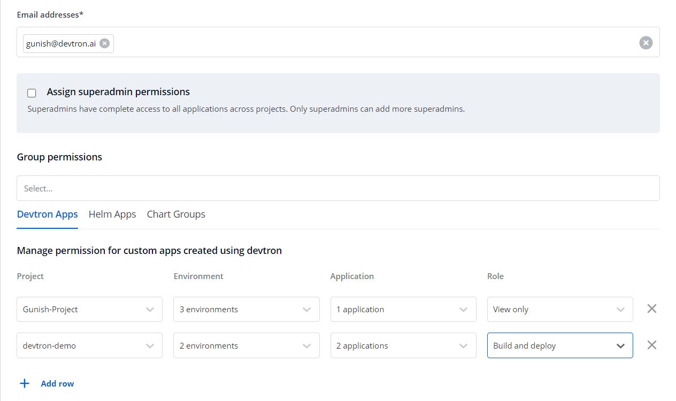Select the Devtron Apps tab
676x401 pixels.
(48, 214)
